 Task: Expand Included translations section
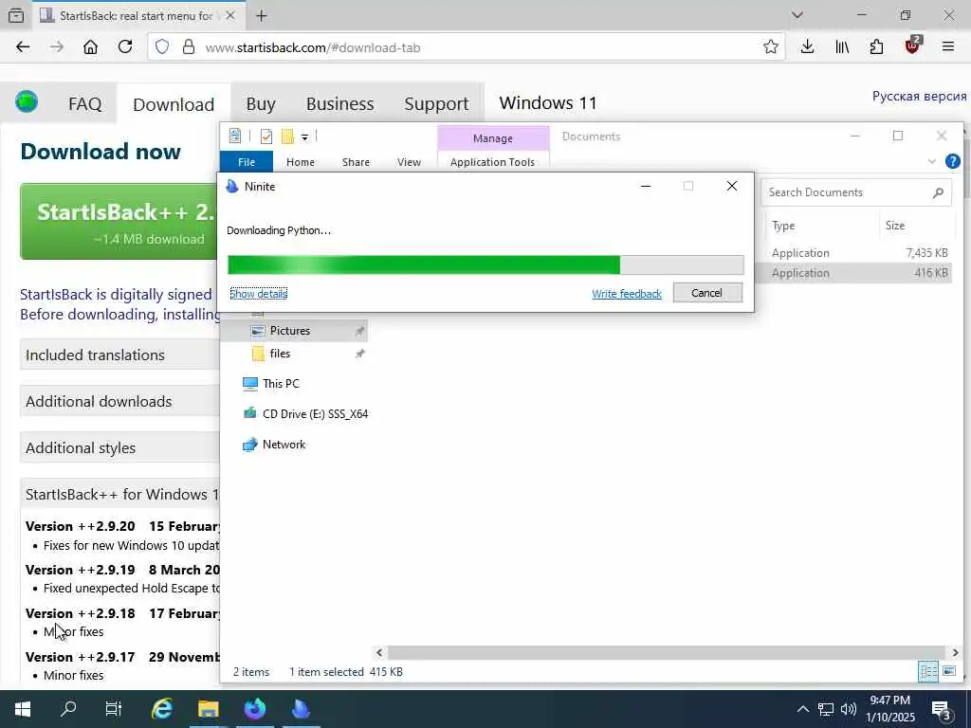coord(119,355)
